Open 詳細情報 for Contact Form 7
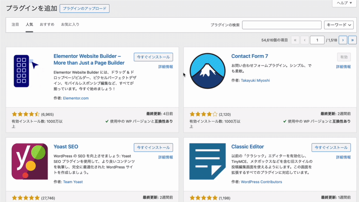Screen dimensions: 359x202 point(343,67)
